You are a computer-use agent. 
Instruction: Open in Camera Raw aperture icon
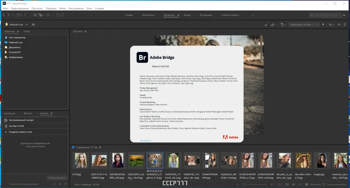(48, 15)
